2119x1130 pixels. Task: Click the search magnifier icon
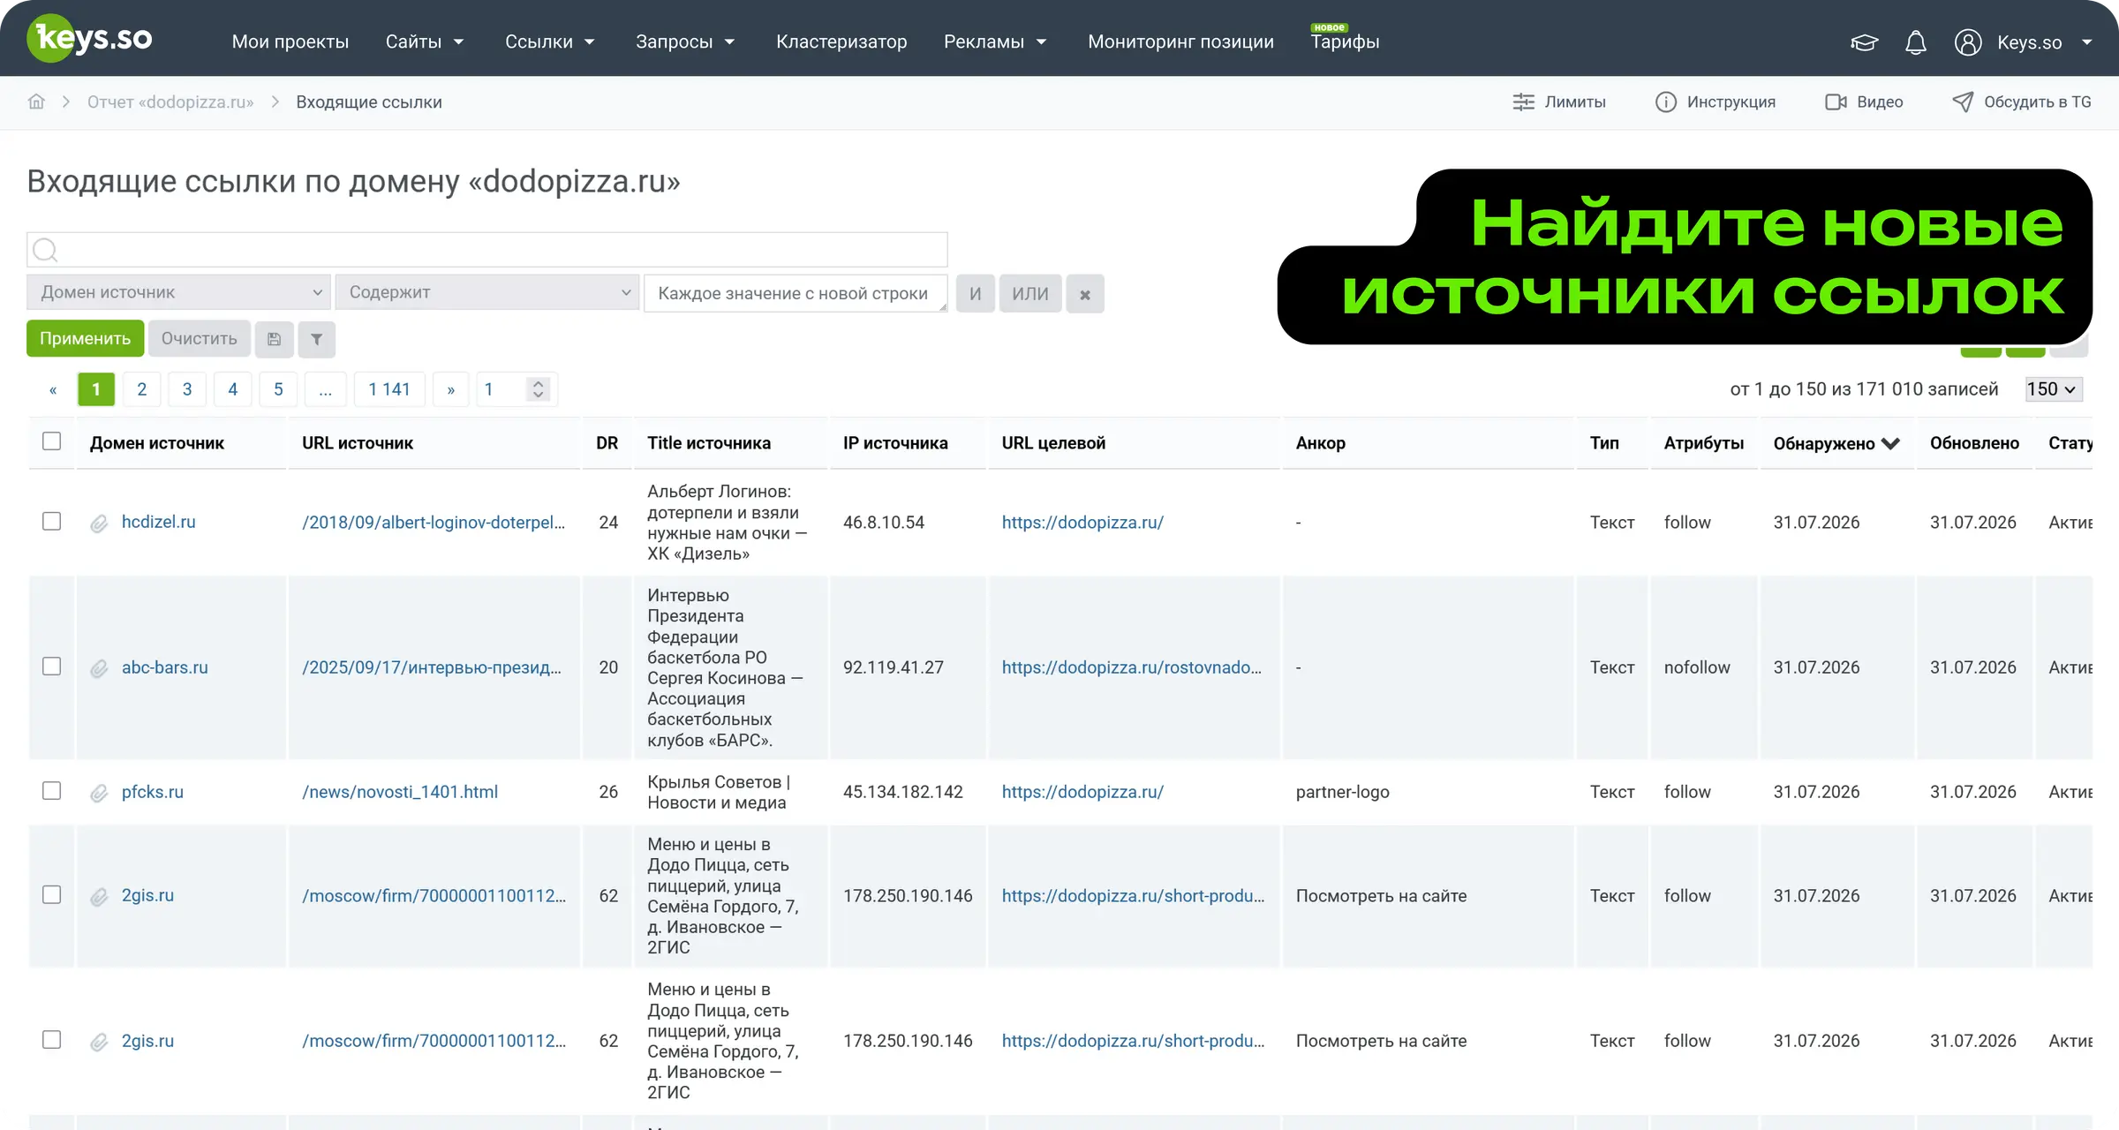click(45, 251)
